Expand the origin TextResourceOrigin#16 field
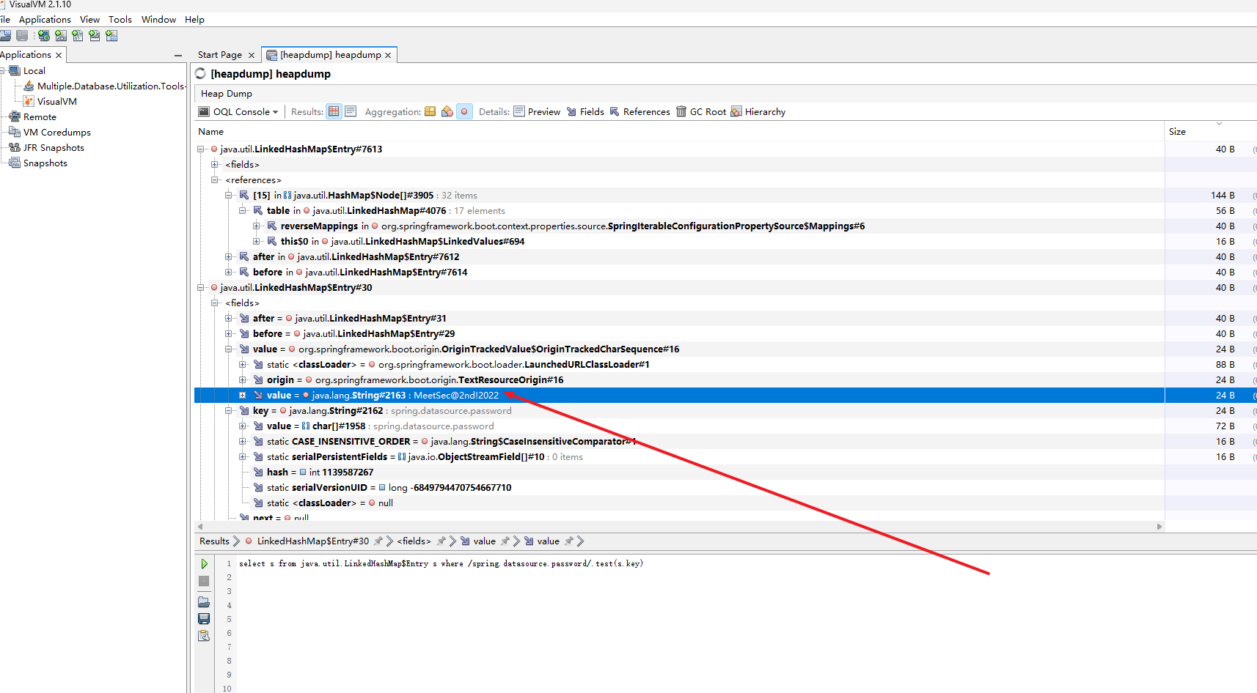The height and width of the screenshot is (693, 1257). point(243,380)
